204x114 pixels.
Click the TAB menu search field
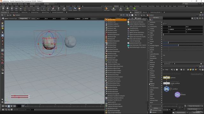pos(156,20)
